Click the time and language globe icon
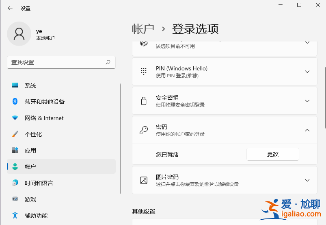 click(15, 183)
